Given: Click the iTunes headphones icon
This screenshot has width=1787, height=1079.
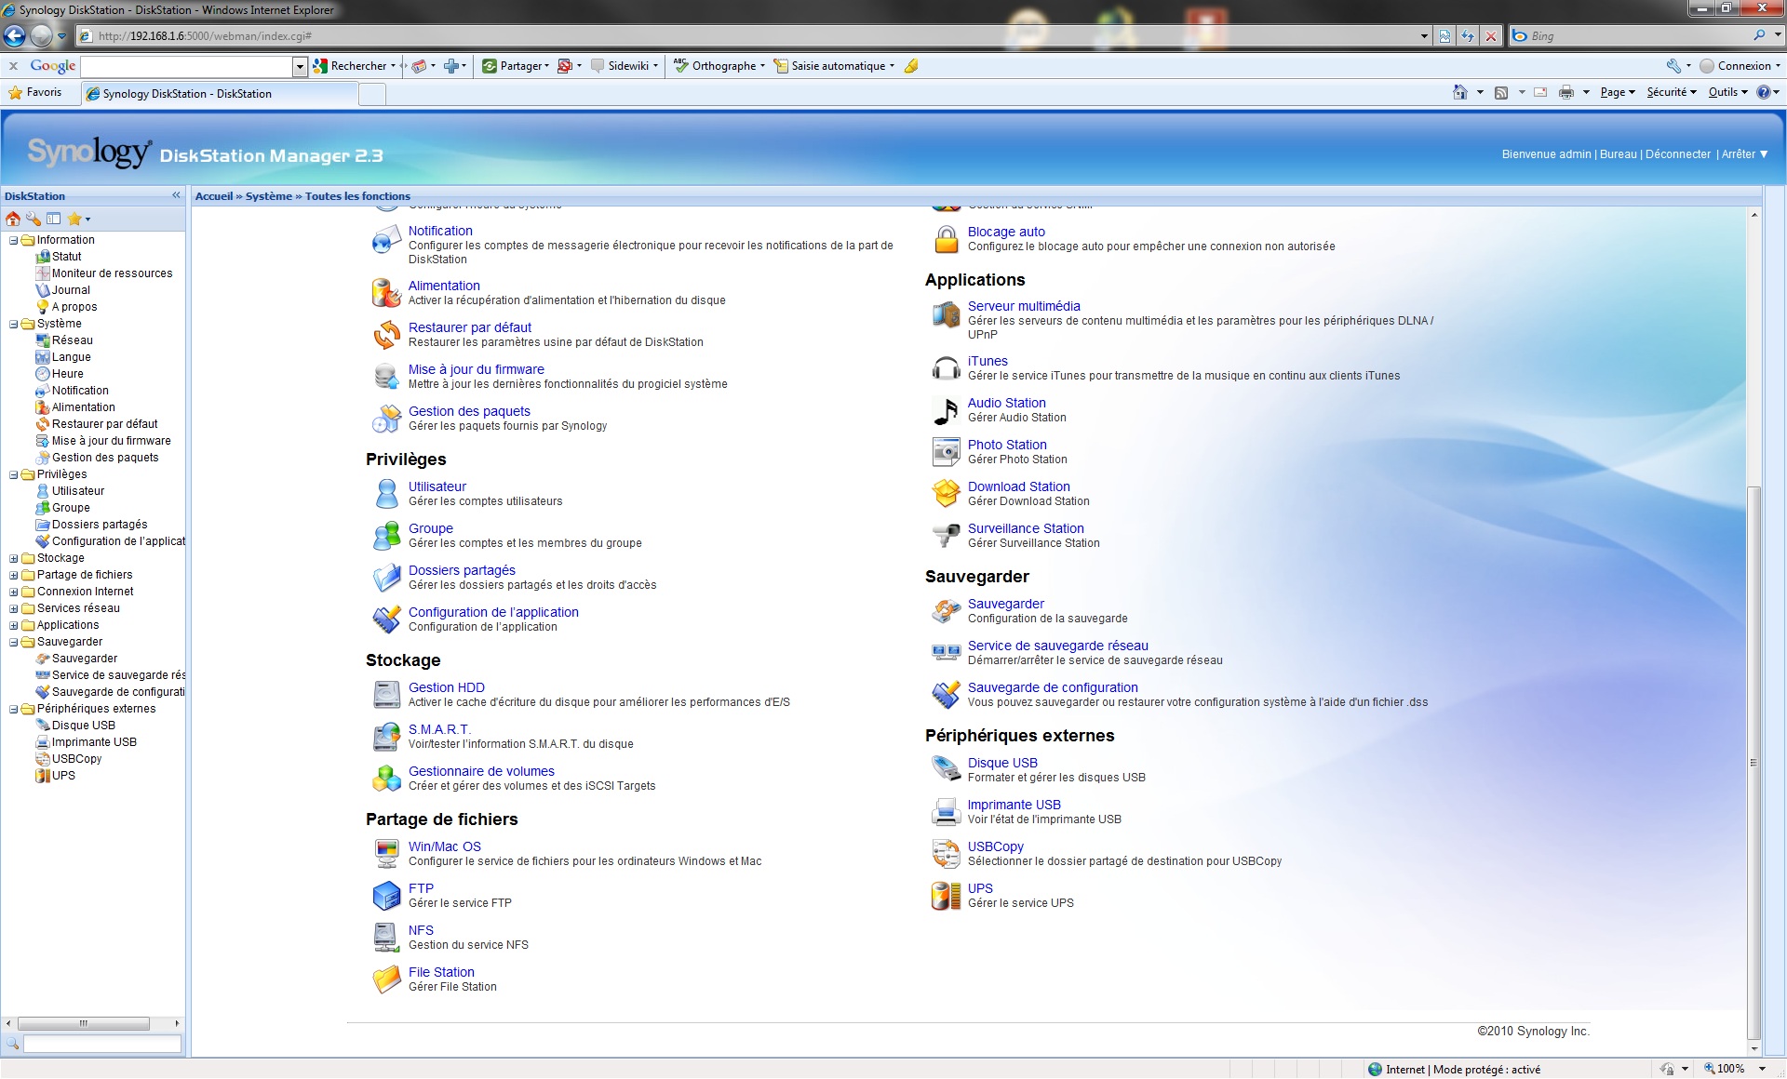Looking at the screenshot, I should click(x=947, y=367).
